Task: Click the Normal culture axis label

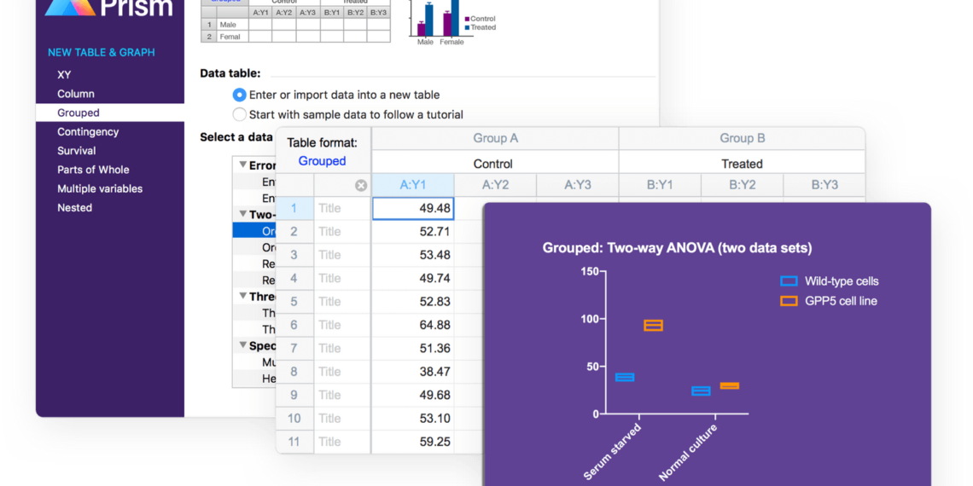Action: [x=688, y=453]
